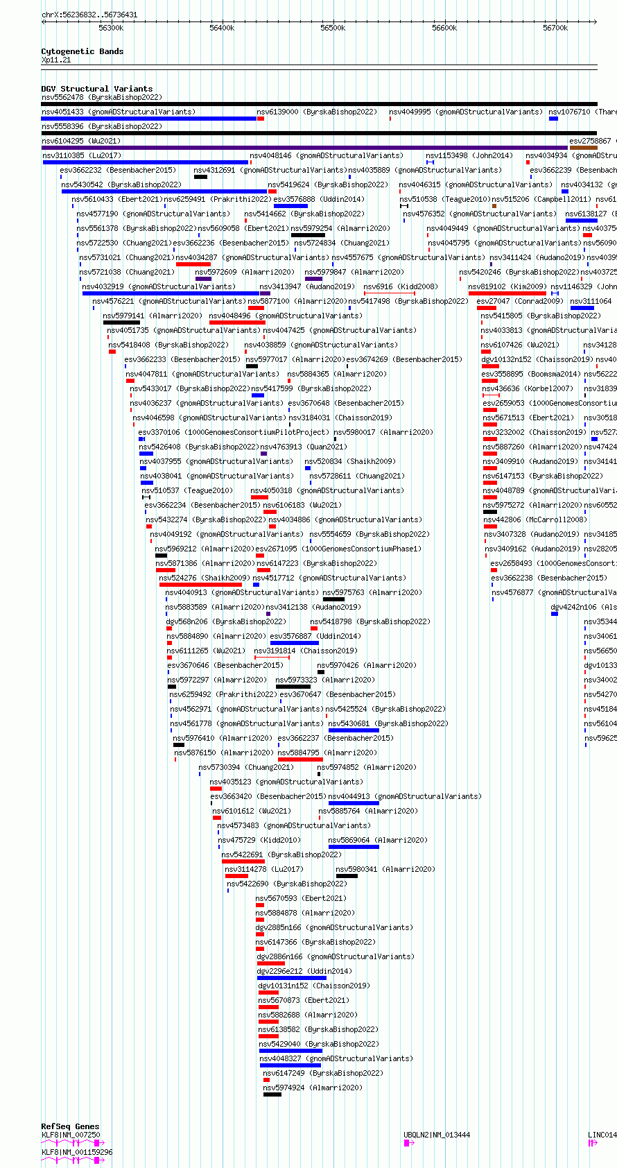Open nsv1153498 (John2014) variant label
Viewport: 617px width, 1168px height.
click(x=469, y=155)
